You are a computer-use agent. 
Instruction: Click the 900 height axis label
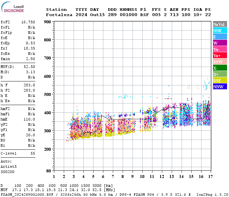[47, 22]
